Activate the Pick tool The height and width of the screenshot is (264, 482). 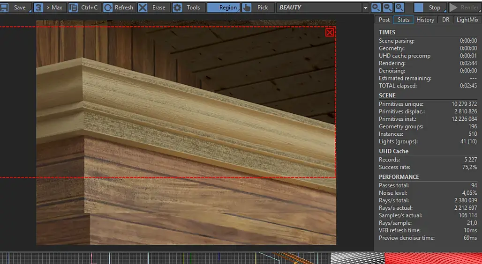pyautogui.click(x=258, y=7)
